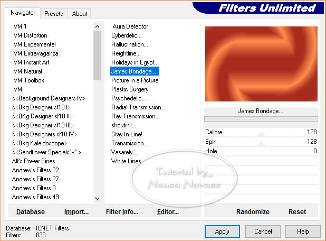Randomize the filter settings

pyautogui.click(x=253, y=211)
